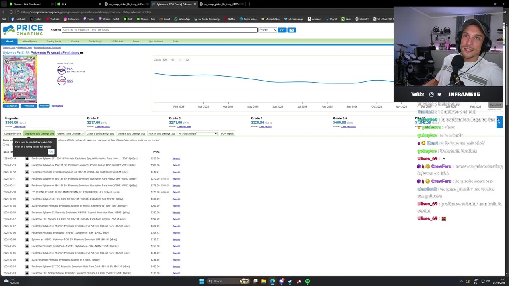Click the Grade 7 1 sale per month link

[103, 126]
